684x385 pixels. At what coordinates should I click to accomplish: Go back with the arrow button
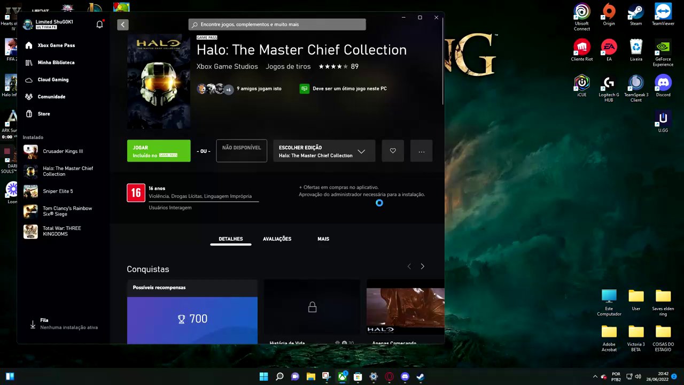click(123, 25)
